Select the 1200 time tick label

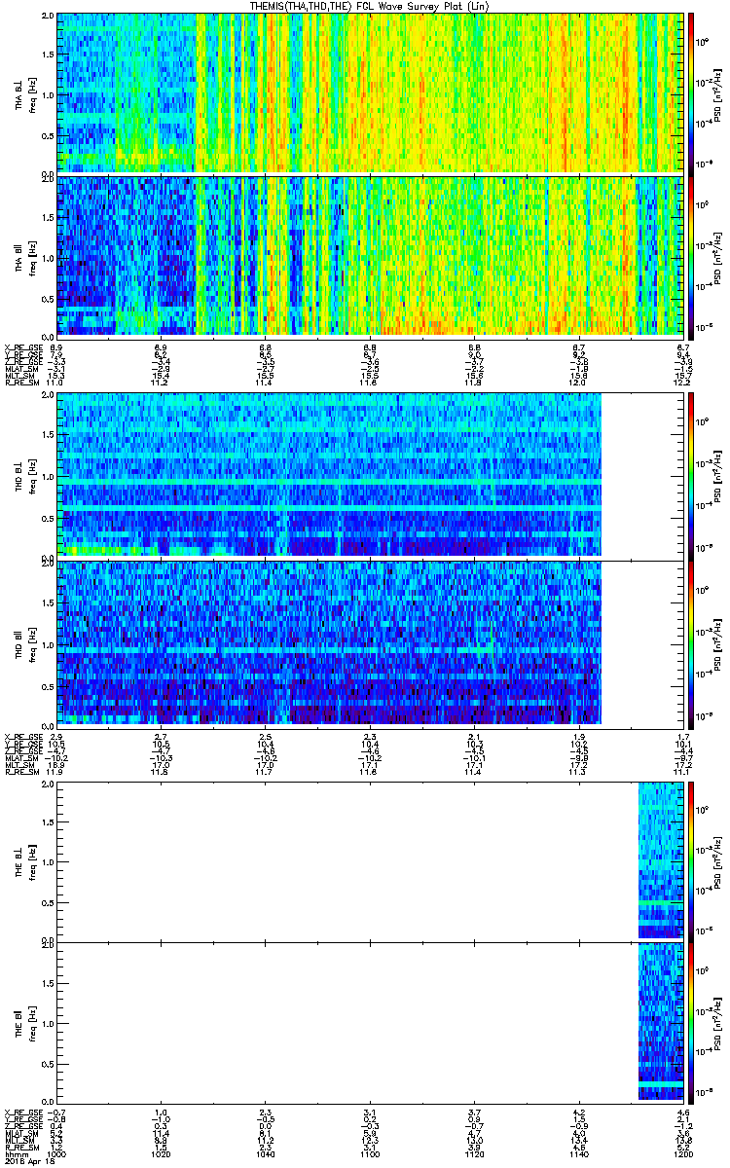click(682, 1154)
